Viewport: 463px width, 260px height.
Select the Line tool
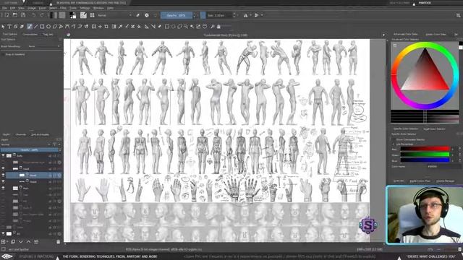point(35,27)
